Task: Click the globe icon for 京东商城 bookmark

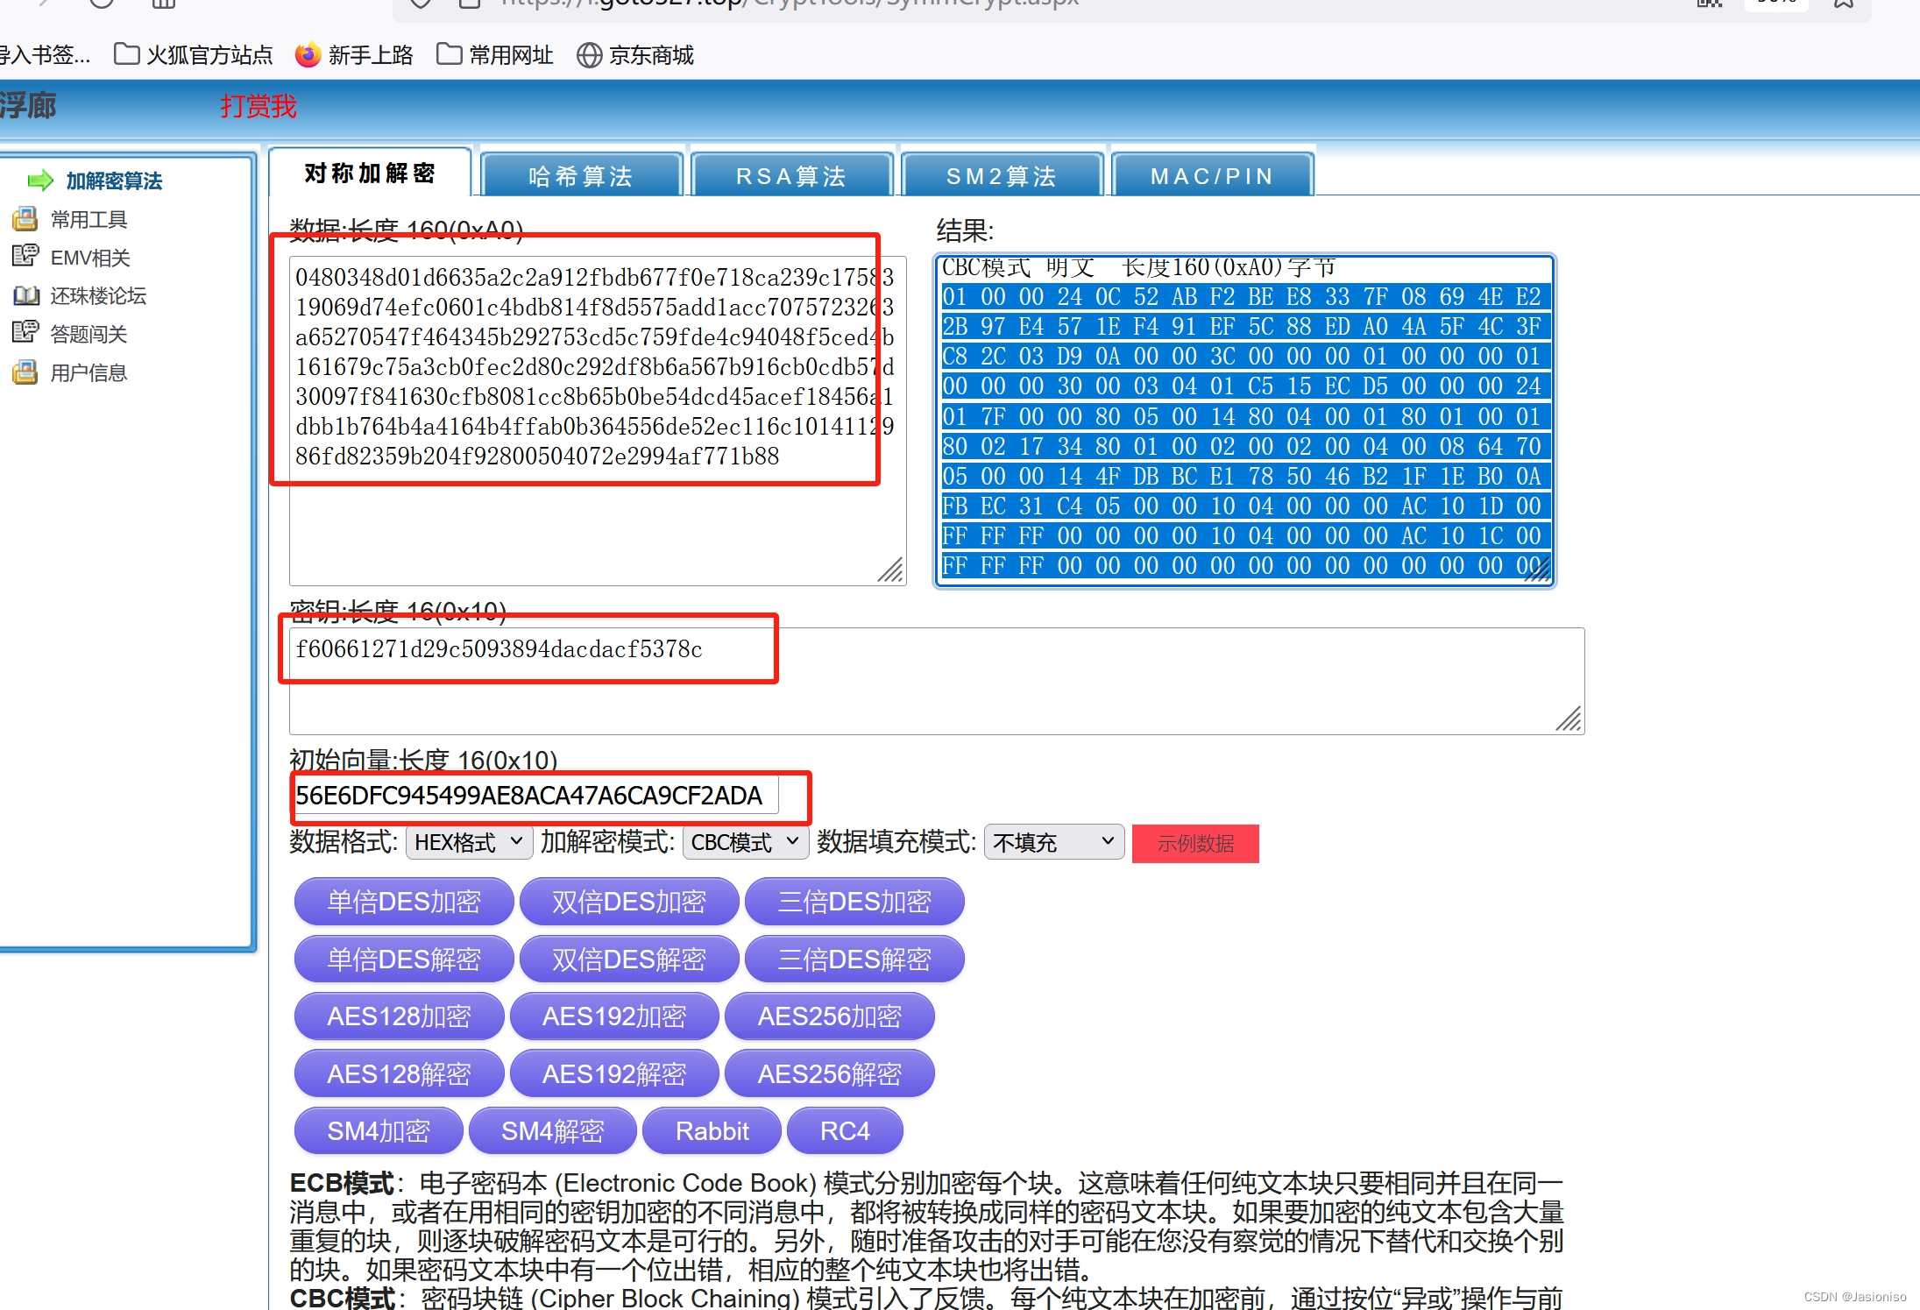Action: coord(589,55)
